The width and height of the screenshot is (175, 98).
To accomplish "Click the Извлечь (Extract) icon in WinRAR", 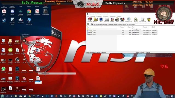I will pos(95,20).
